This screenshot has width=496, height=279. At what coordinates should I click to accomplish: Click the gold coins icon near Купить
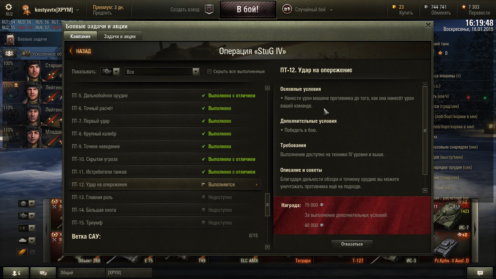coord(395,7)
